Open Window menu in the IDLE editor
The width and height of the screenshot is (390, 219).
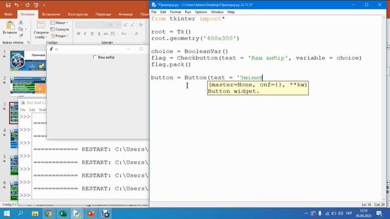[217, 12]
